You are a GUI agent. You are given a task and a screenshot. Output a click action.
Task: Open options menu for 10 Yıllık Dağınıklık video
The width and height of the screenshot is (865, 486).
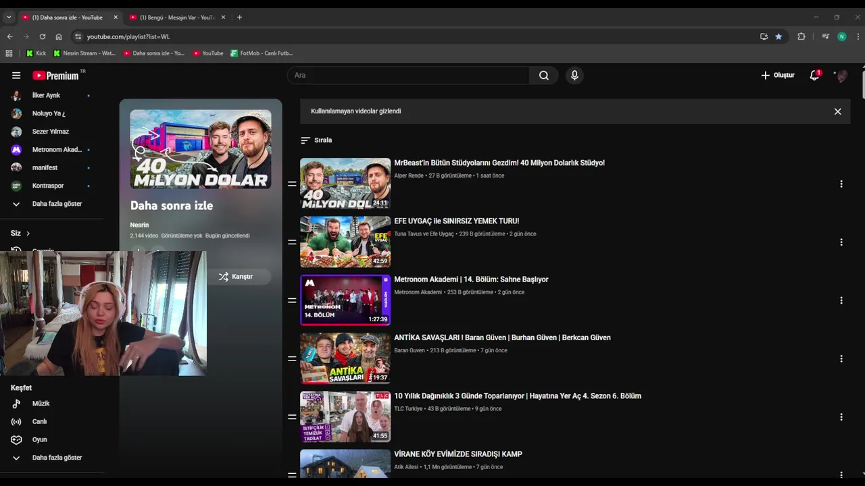point(841,417)
